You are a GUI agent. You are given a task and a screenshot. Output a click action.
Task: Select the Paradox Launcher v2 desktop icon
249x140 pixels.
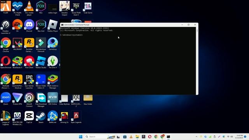coord(6,27)
